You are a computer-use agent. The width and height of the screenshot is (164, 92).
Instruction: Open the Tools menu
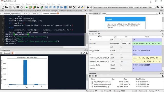click(48, 4)
